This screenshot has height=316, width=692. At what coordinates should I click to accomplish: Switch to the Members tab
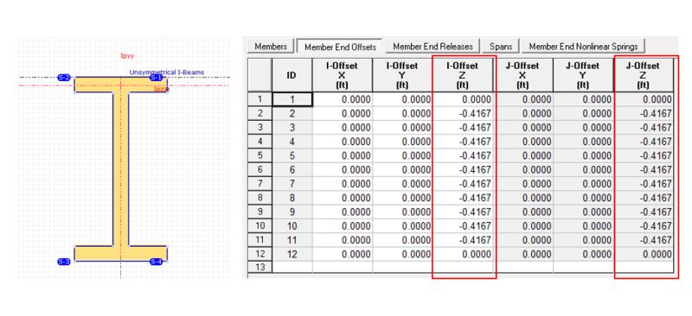271,47
